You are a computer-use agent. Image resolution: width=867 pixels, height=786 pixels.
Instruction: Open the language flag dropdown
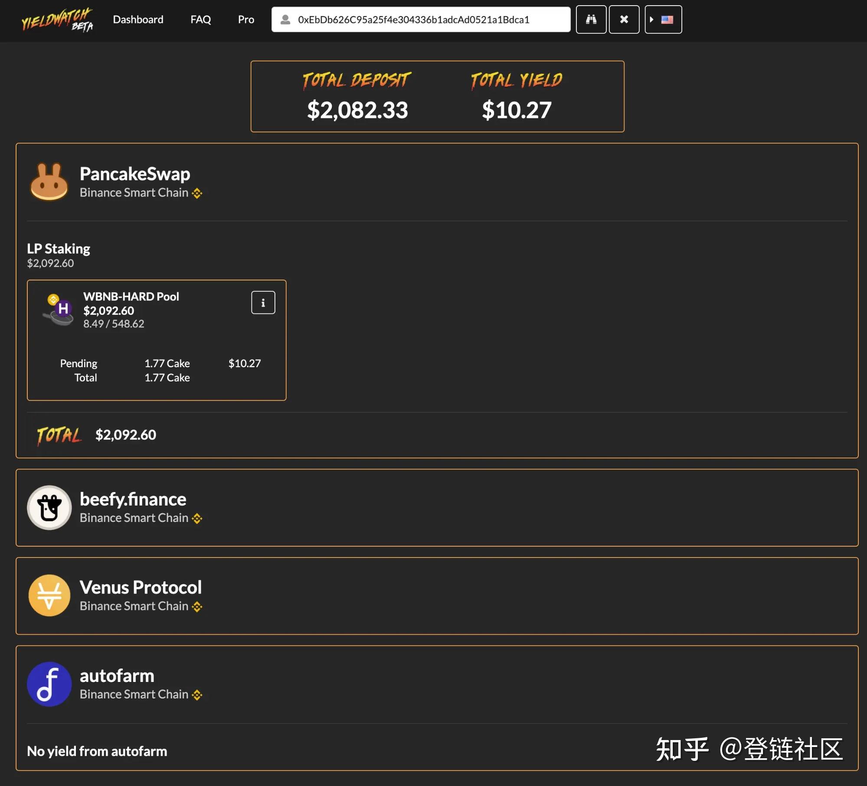663,20
